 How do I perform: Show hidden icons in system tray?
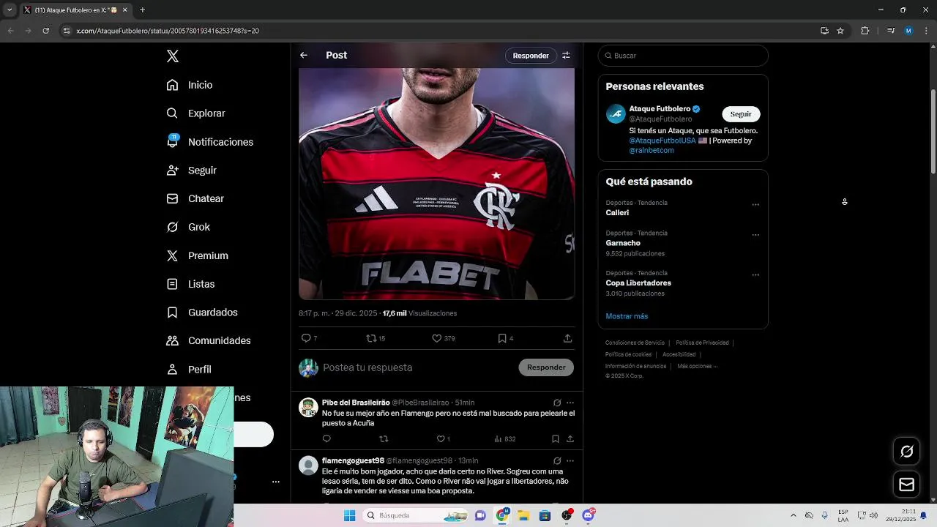793,515
